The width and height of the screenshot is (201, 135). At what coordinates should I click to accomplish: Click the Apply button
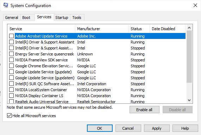tap(157, 128)
